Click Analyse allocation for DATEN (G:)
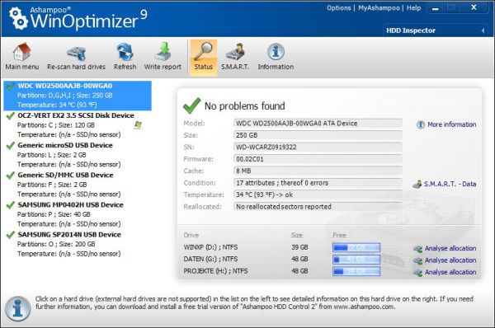495x328 pixels. click(x=450, y=260)
